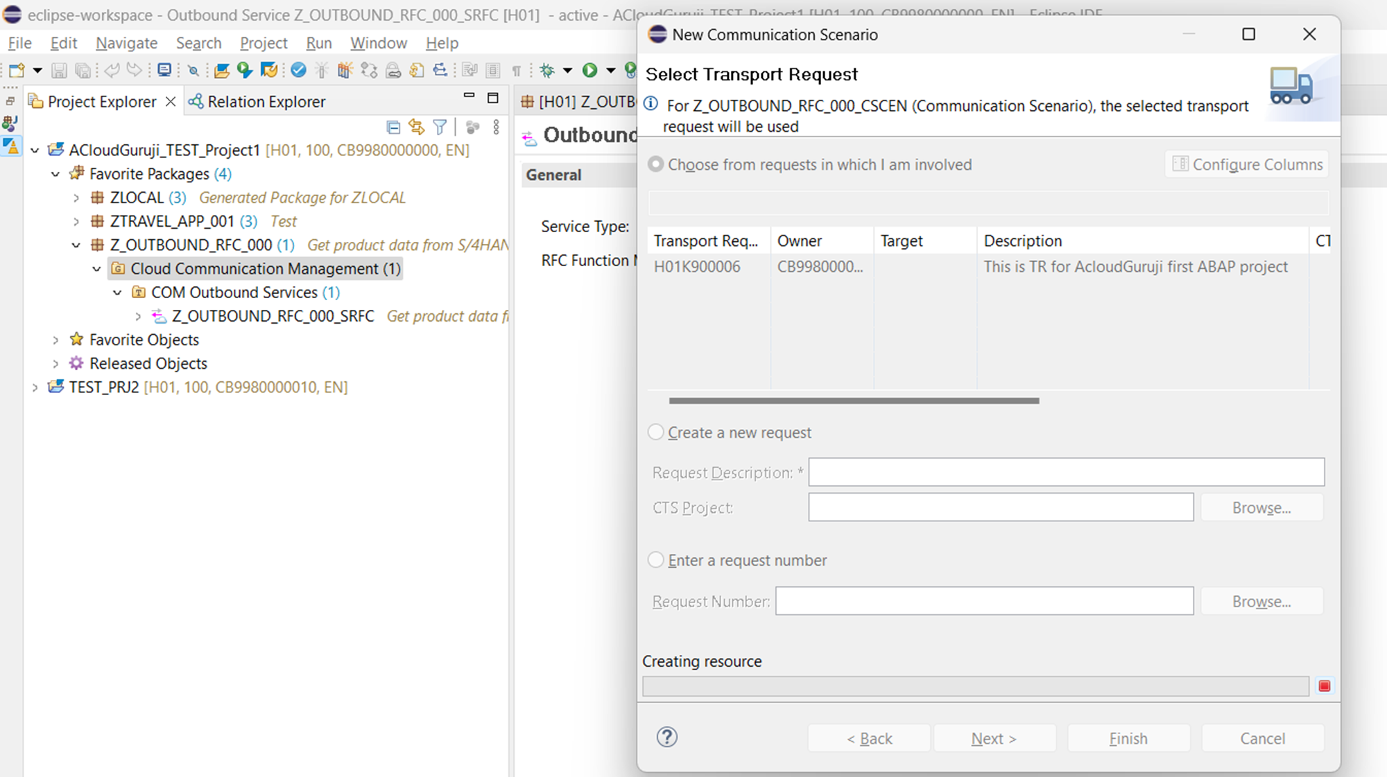The width and height of the screenshot is (1387, 777).
Task: Click Collapse All in Project Explorer
Action: tap(393, 127)
